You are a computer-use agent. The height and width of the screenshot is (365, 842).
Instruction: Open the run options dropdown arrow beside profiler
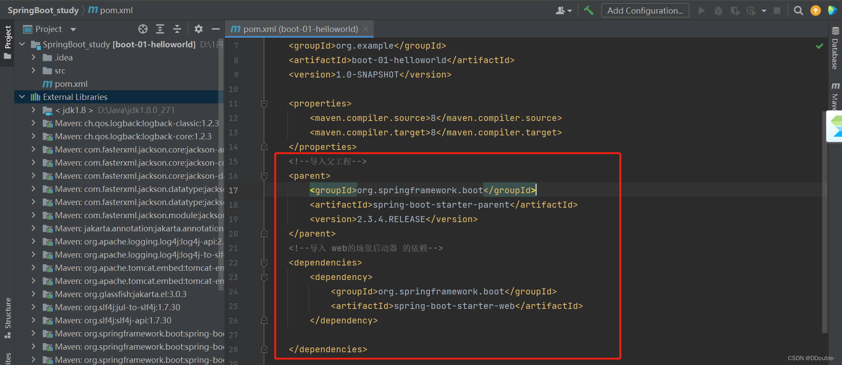click(x=764, y=11)
